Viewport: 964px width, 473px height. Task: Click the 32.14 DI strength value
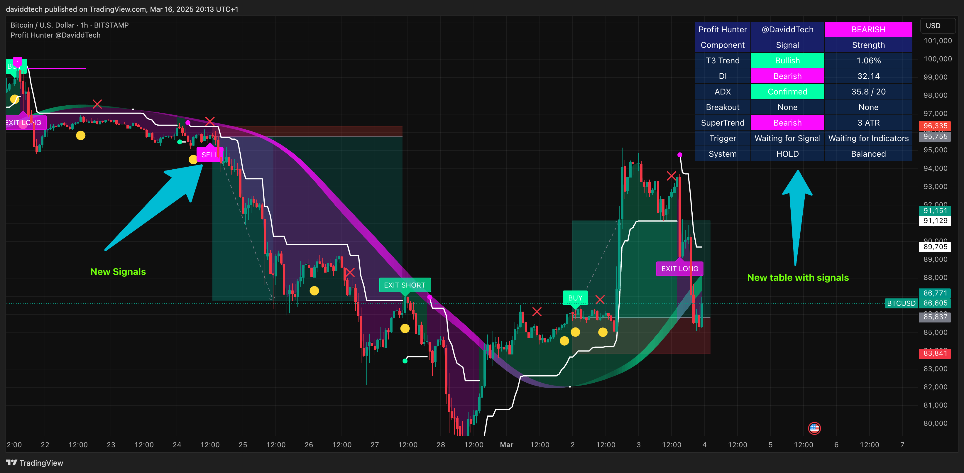868,76
